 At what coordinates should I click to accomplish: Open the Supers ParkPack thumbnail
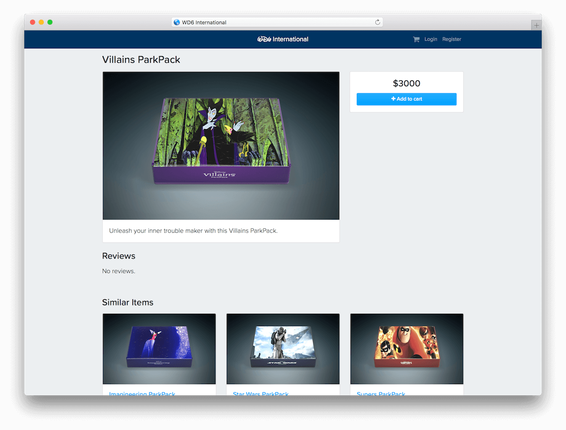(407, 349)
